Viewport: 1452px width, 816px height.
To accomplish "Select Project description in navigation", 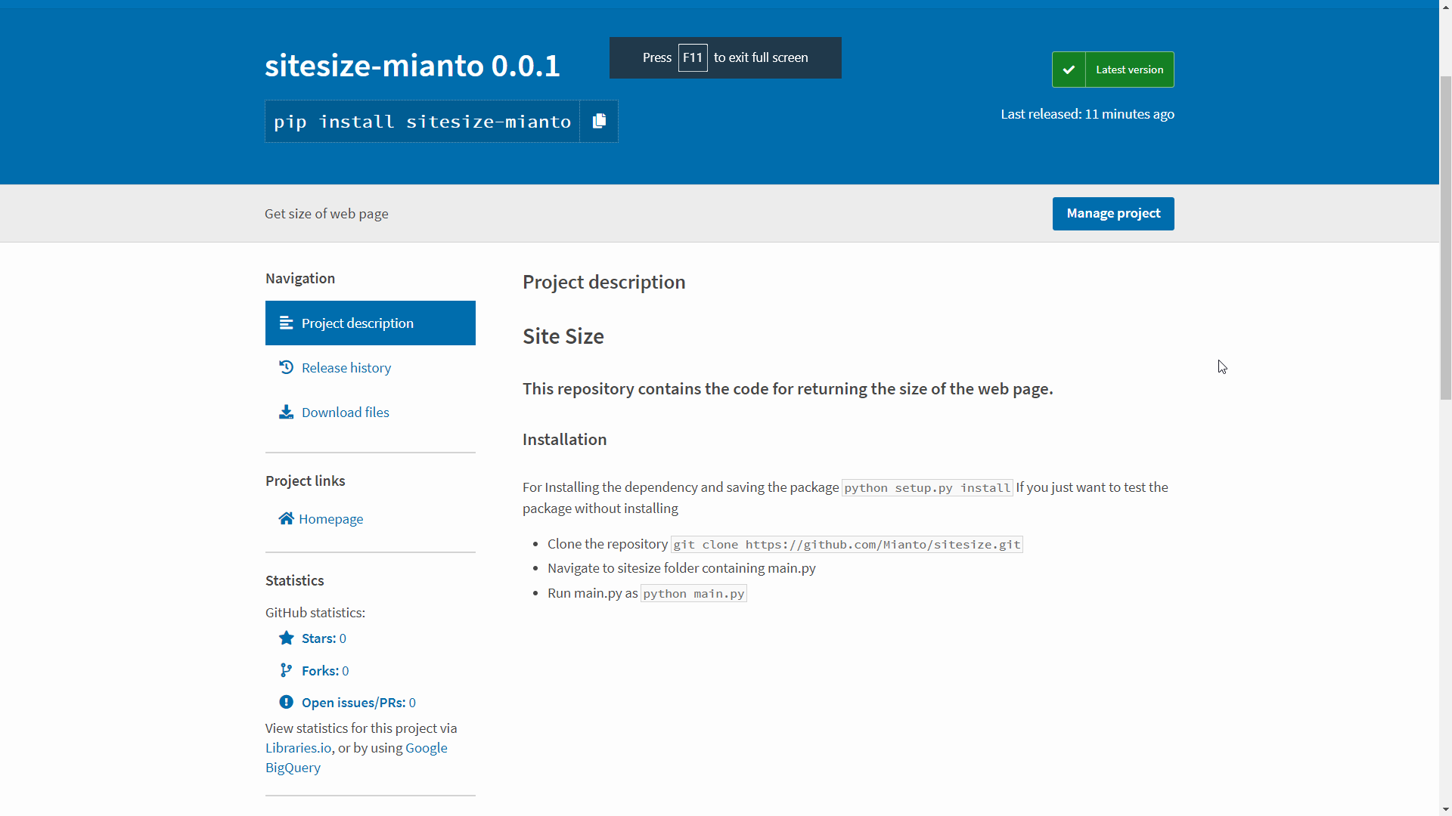I will pos(357,323).
